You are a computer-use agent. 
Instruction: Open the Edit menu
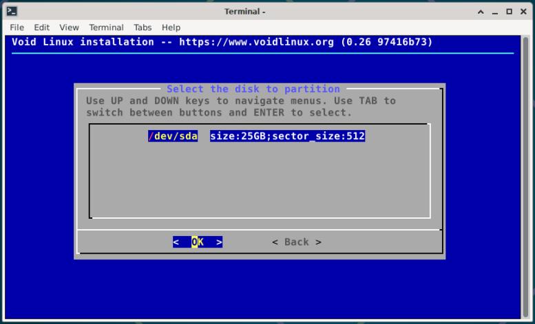point(41,28)
